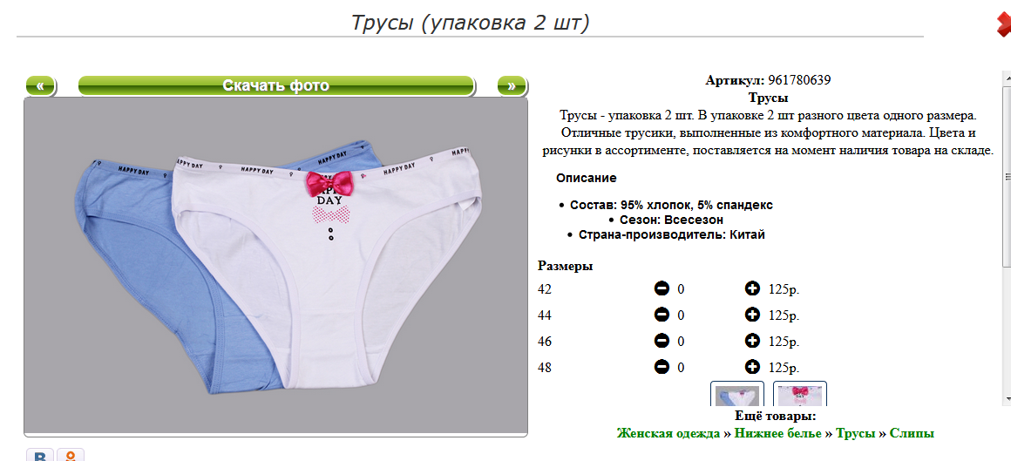Select the first product thumbnail
The width and height of the screenshot is (1011, 461).
737,393
